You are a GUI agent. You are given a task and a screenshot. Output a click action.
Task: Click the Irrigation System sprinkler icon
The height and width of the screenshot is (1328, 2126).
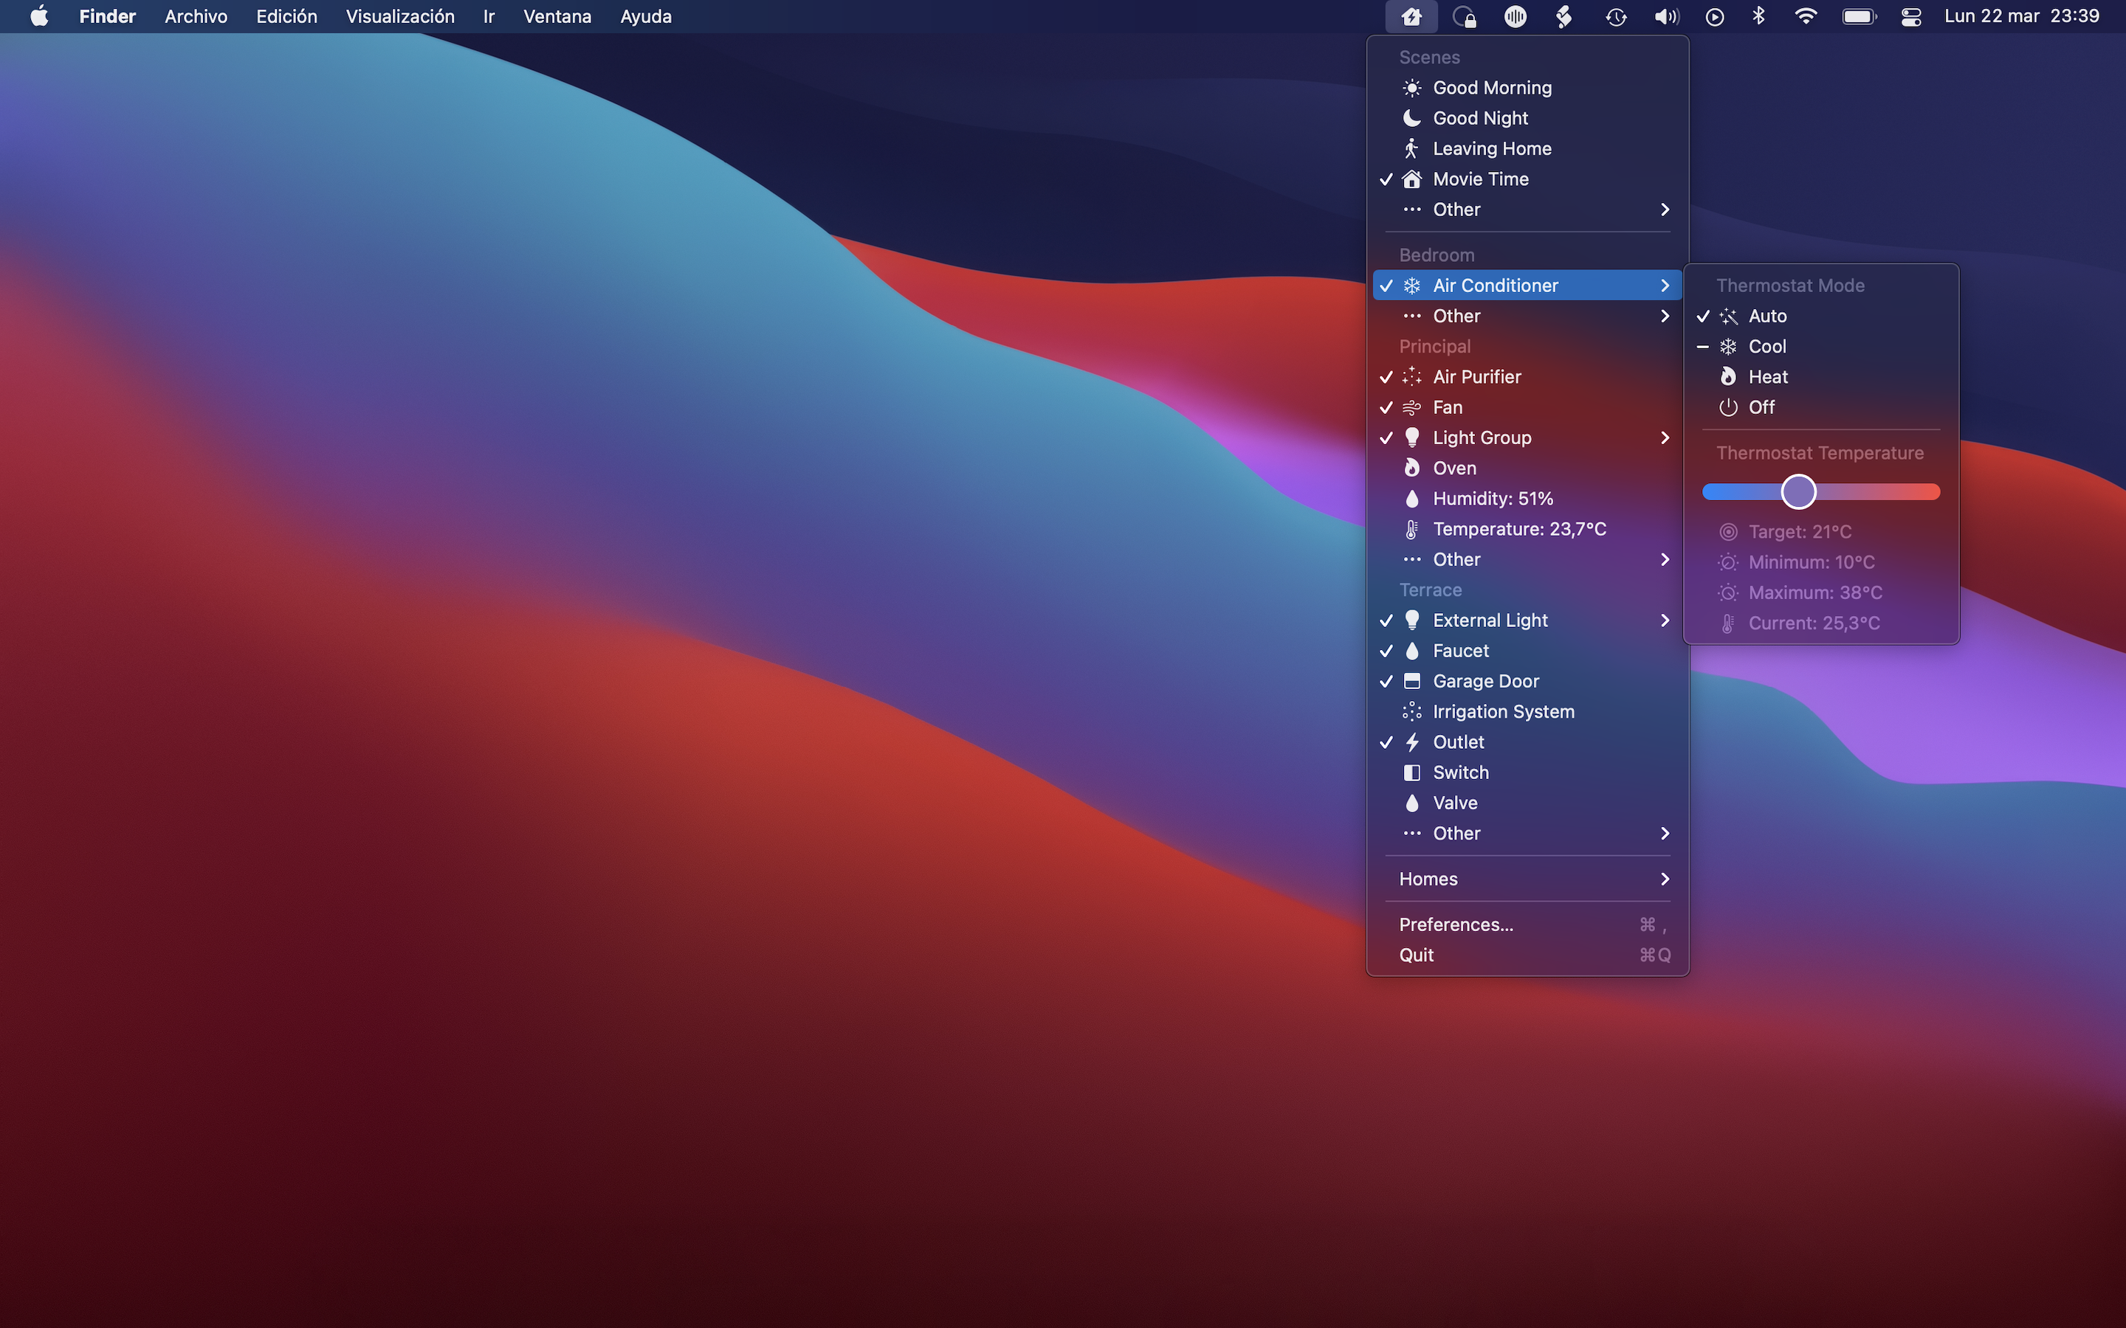[1411, 711]
